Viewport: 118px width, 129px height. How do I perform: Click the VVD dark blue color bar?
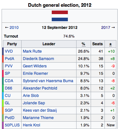pyautogui.click(x=3, y=51)
